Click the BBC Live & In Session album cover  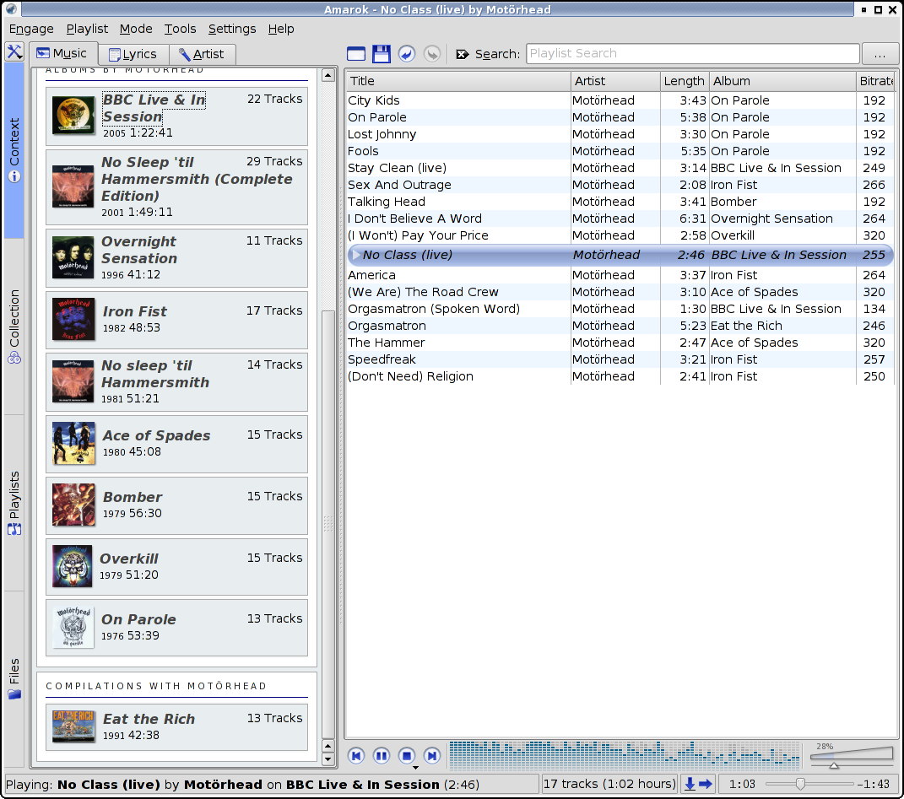click(x=73, y=115)
